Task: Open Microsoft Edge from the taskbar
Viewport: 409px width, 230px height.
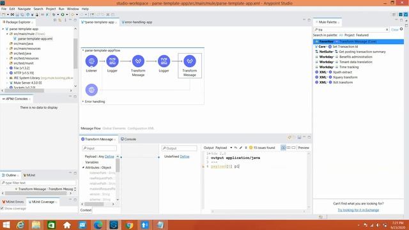Action: point(98,225)
